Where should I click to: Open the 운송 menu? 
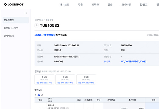(x=110, y=5)
